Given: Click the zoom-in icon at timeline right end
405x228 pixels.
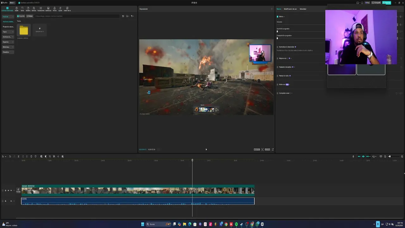Looking at the screenshot, I should click(402, 156).
